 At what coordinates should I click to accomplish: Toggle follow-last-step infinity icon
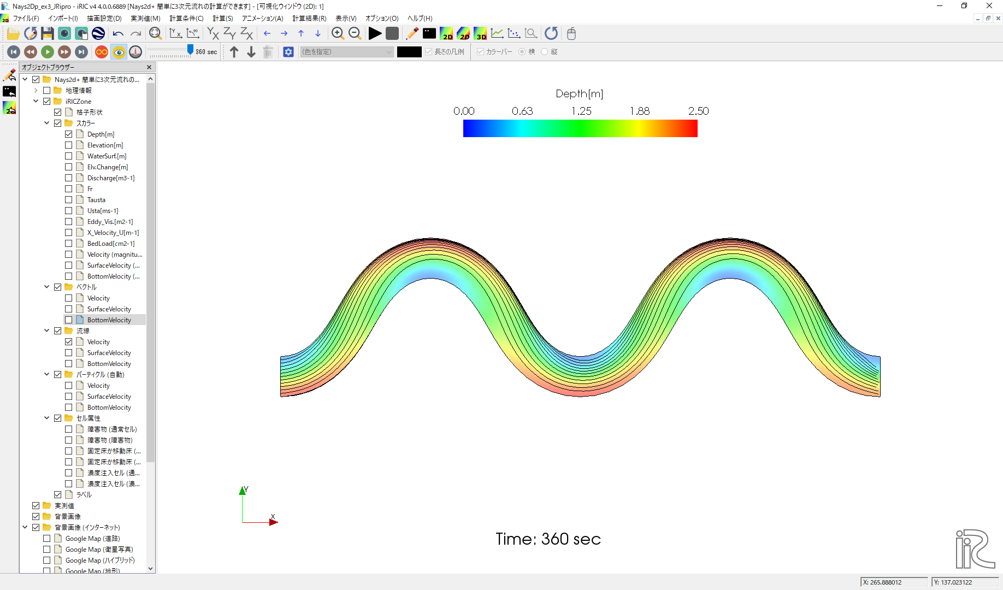[x=102, y=52]
